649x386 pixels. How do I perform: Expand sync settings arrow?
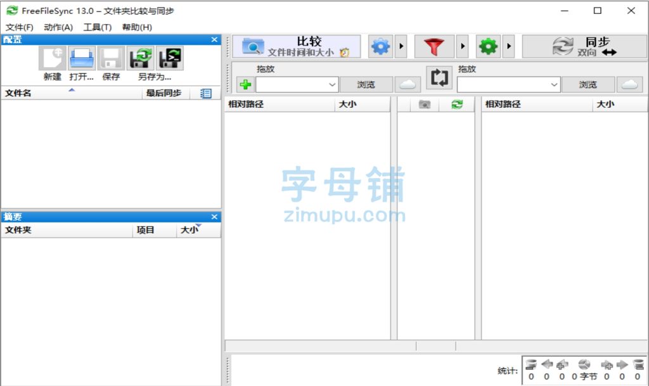tap(509, 46)
